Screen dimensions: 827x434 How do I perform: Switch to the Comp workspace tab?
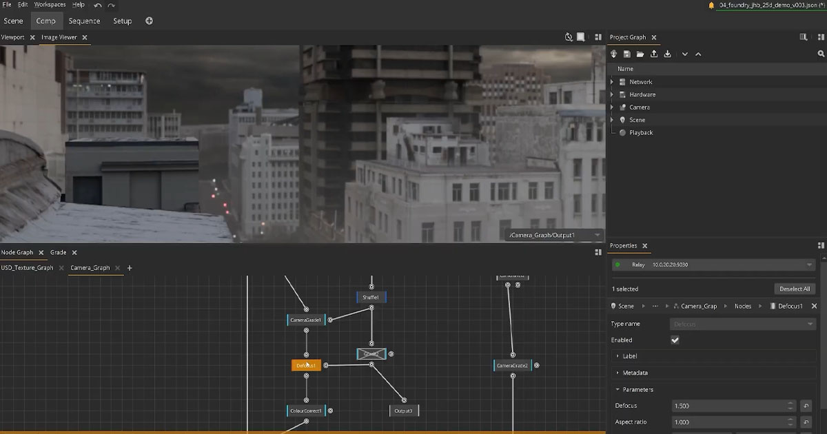[x=46, y=21]
